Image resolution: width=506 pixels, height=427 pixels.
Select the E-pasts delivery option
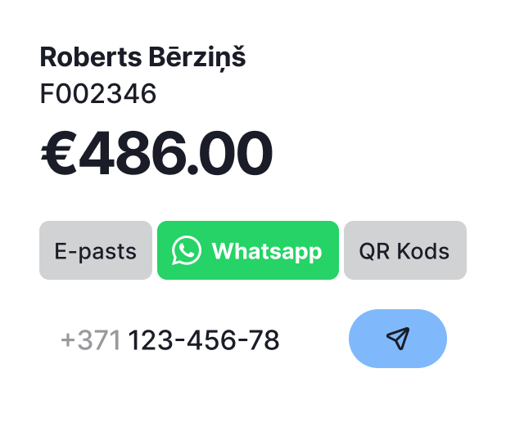point(96,250)
